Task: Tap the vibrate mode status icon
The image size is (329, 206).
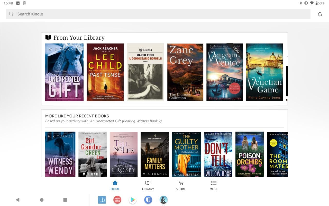Action: click(306, 3)
